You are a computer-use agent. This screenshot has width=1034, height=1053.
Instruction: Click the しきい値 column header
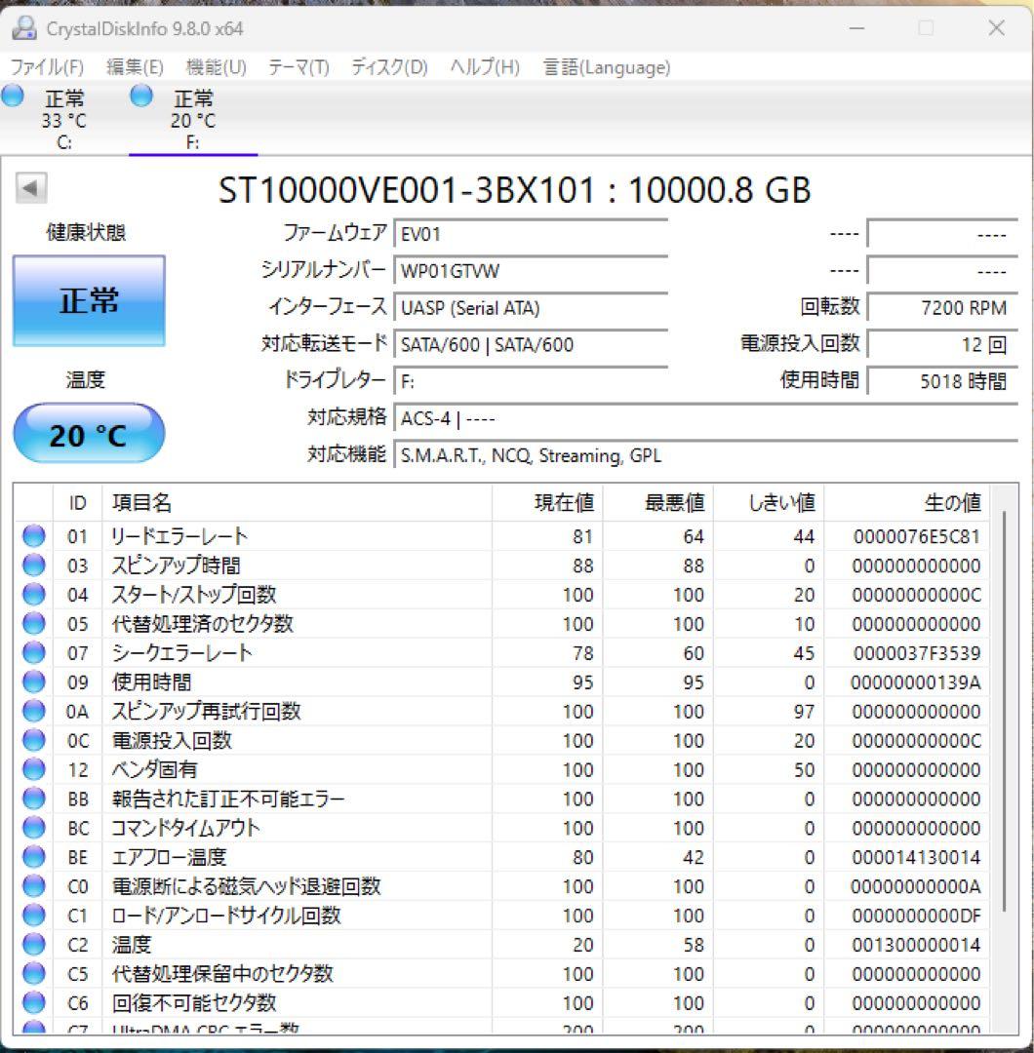tap(769, 503)
